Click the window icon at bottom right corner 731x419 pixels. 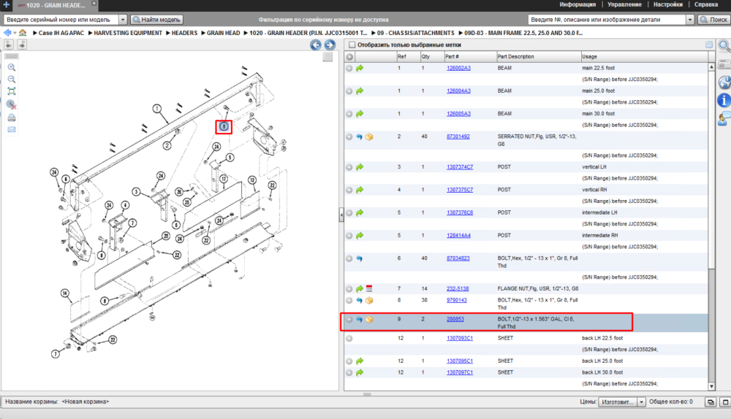pyautogui.click(x=725, y=401)
